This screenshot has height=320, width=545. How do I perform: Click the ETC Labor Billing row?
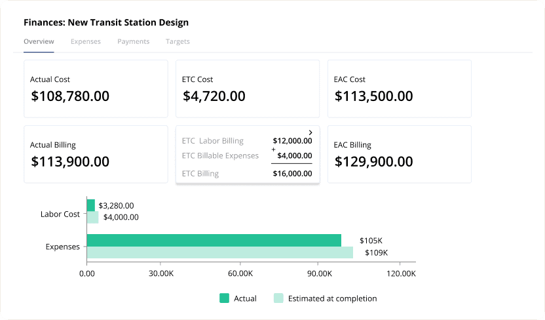point(246,140)
